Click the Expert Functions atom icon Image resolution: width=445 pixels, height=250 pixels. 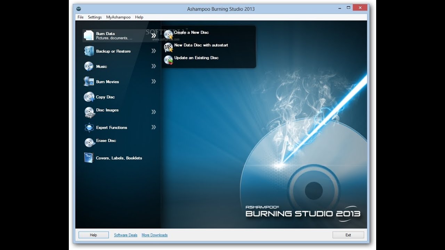[x=89, y=127]
